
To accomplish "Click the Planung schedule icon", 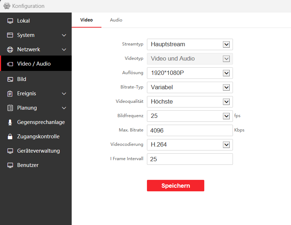I will [x=10, y=108].
